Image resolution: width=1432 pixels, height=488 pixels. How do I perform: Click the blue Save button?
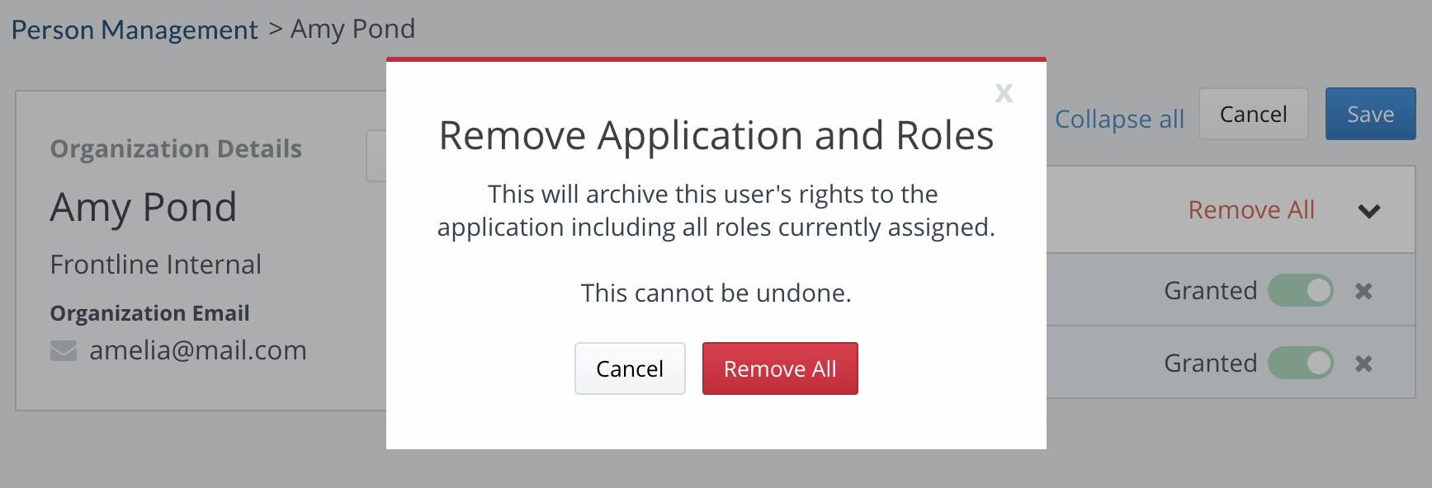[x=1370, y=115]
